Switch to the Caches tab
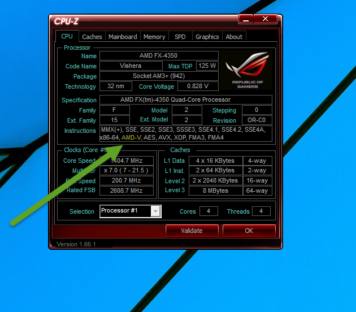This screenshot has height=312, width=356. [x=92, y=37]
